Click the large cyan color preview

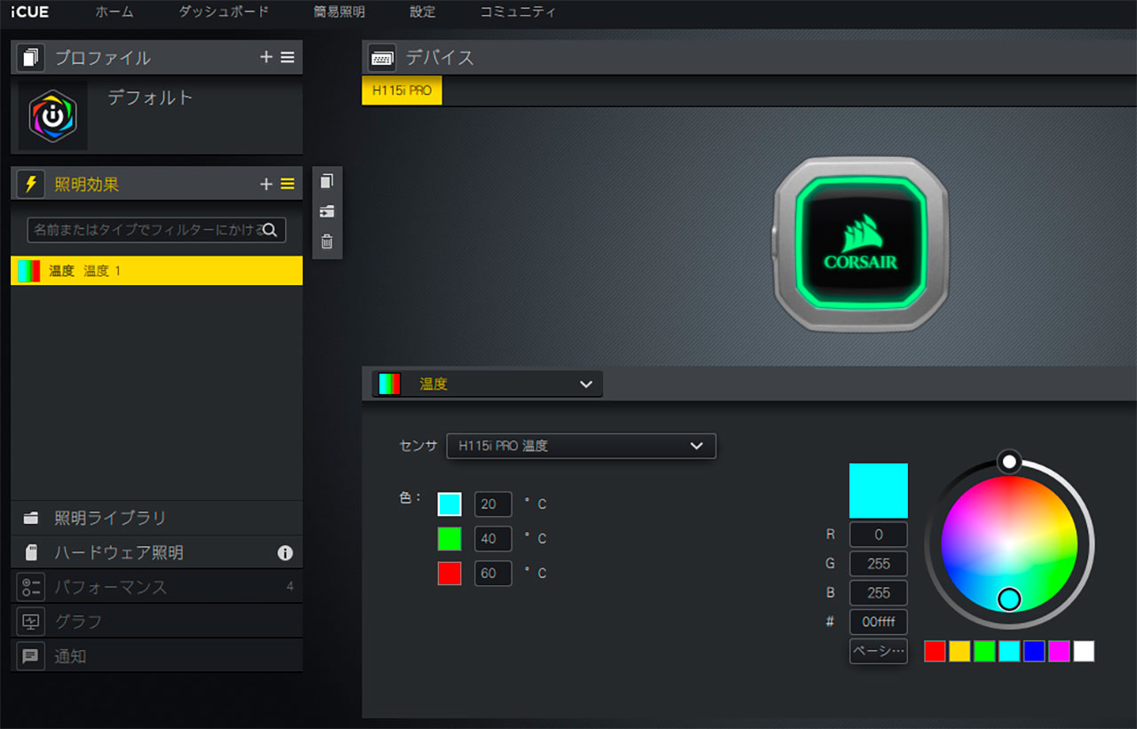click(879, 491)
